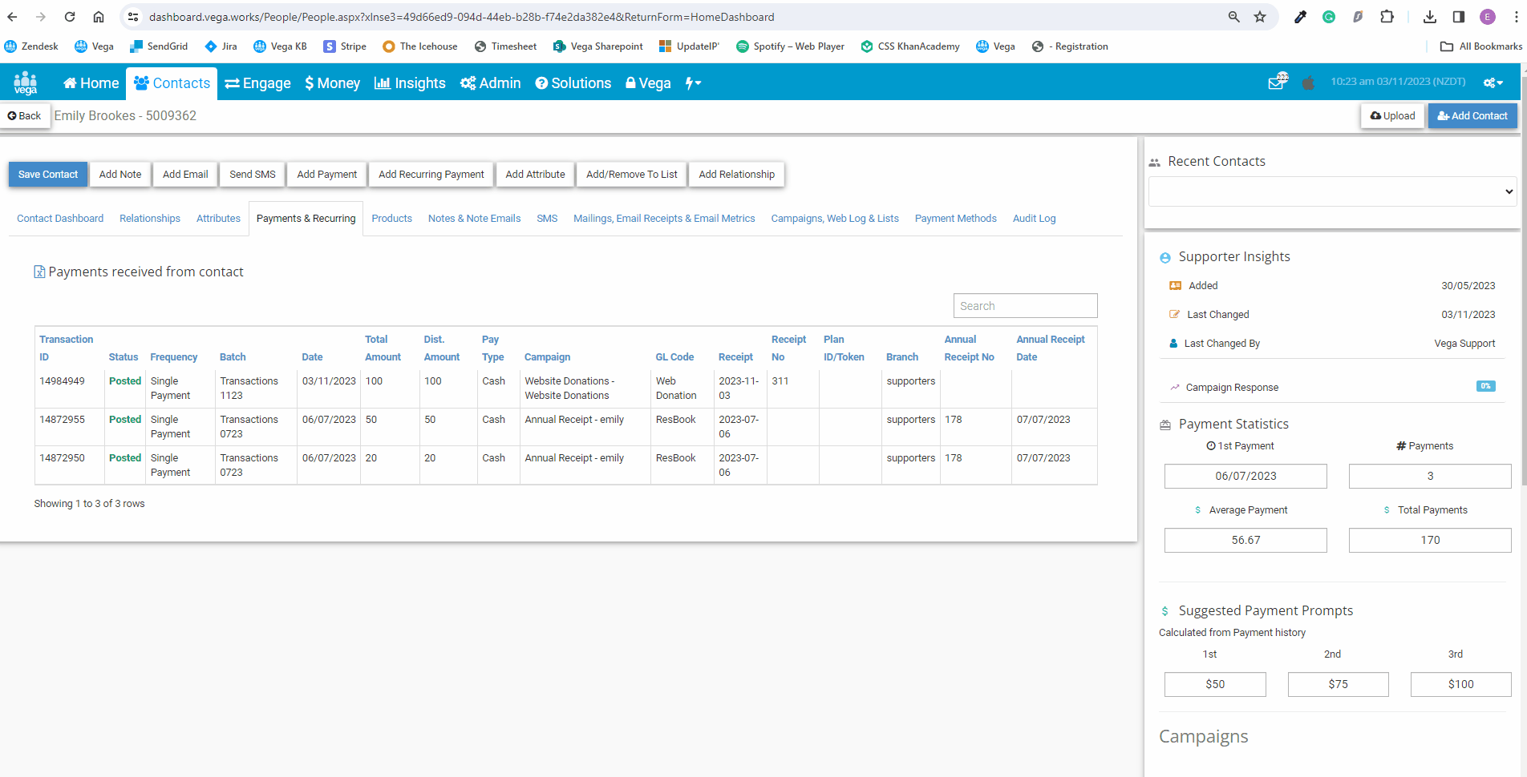This screenshot has height=777, width=1527.
Task: Open the browser zoom magnifier icon
Action: pyautogui.click(x=1234, y=17)
